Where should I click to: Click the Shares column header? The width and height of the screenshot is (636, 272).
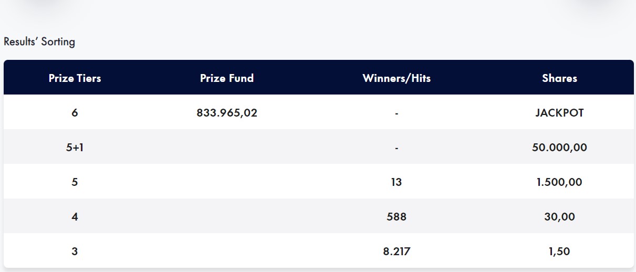559,78
